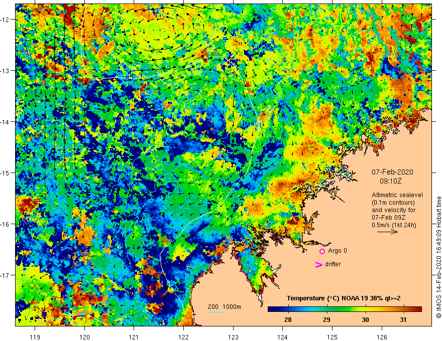Click the longitude 124 axis label
442x341 pixels.
point(282,337)
